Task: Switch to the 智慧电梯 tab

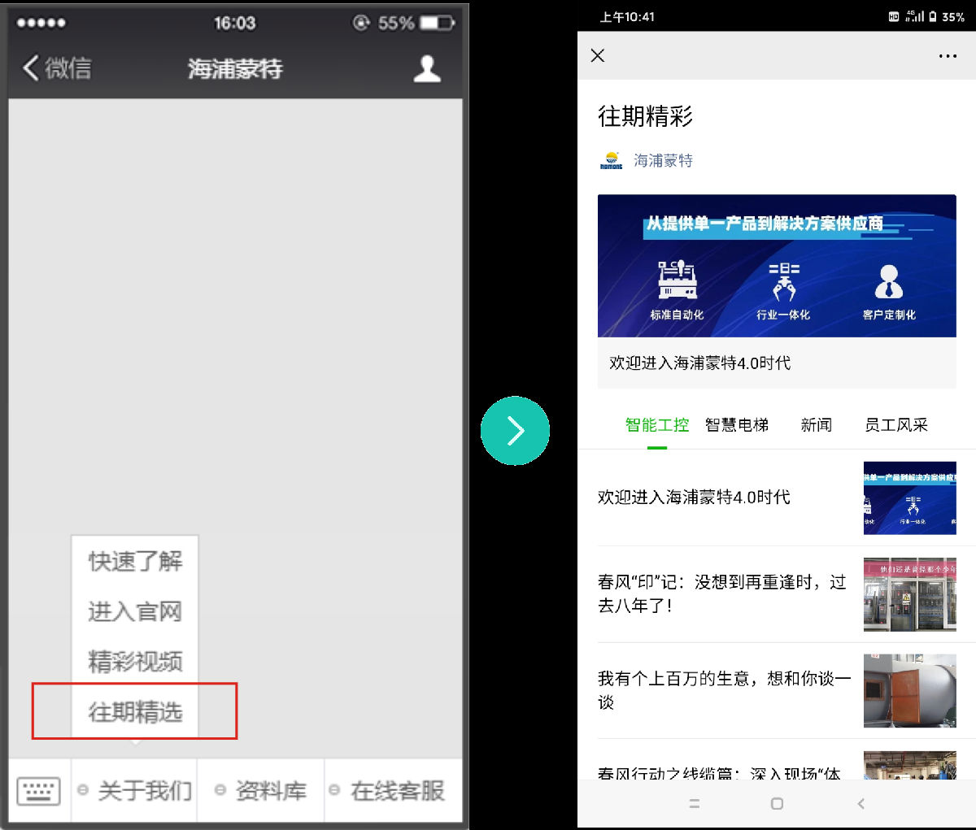Action: coord(736,424)
